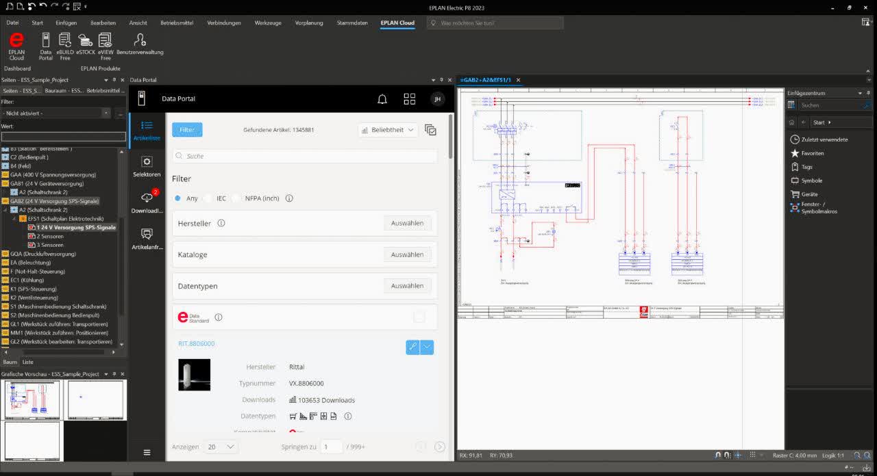Open the Data Portal apps grid

tap(410, 99)
